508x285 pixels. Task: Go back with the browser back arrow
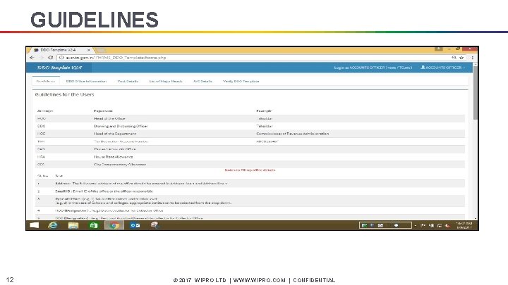pyautogui.click(x=32, y=58)
